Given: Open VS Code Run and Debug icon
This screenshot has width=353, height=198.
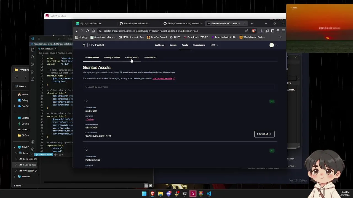Looking at the screenshot, I should point(33,72).
